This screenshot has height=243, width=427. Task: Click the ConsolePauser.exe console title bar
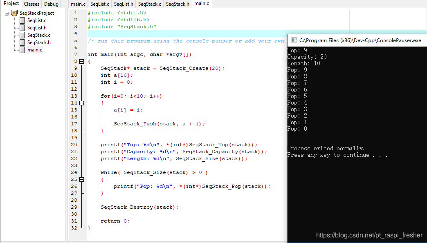[x=357, y=40]
